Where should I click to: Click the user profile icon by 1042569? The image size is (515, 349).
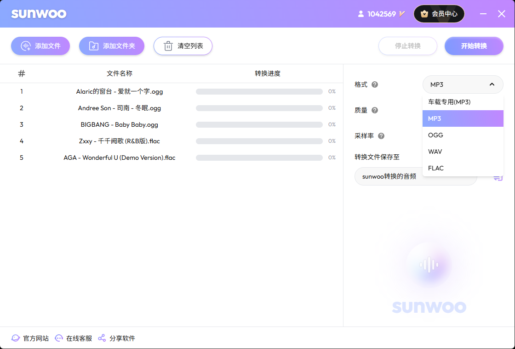pos(361,14)
